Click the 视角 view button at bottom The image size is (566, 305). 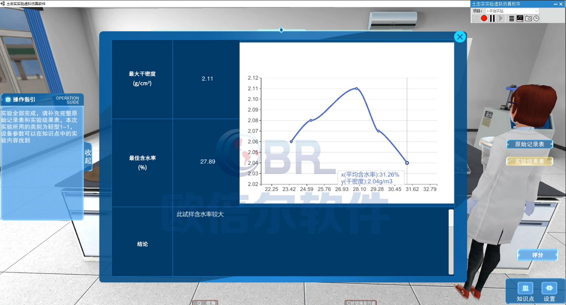[x=205, y=303]
